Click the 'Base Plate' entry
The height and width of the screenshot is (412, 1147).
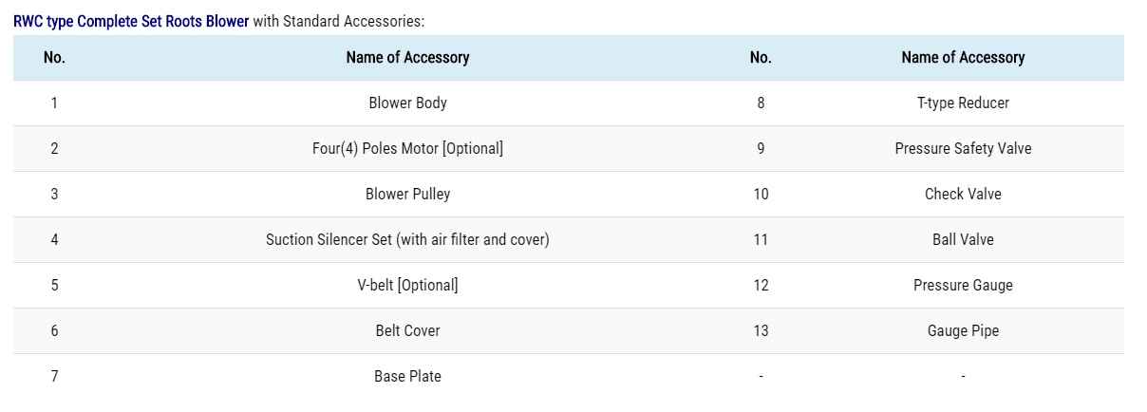407,376
